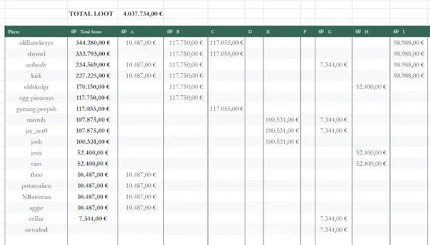Select the aggie player name cell
The image size is (430, 245).
pos(36,207)
